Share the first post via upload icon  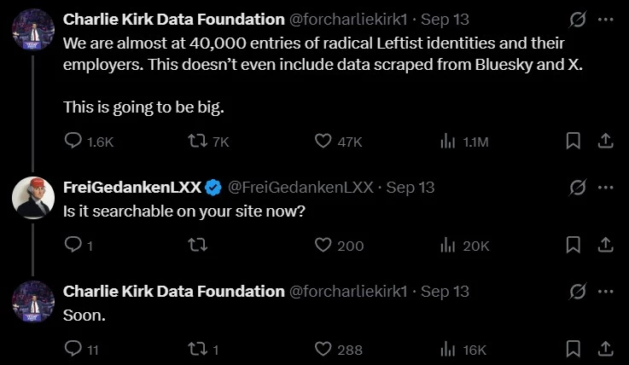pyautogui.click(x=605, y=141)
